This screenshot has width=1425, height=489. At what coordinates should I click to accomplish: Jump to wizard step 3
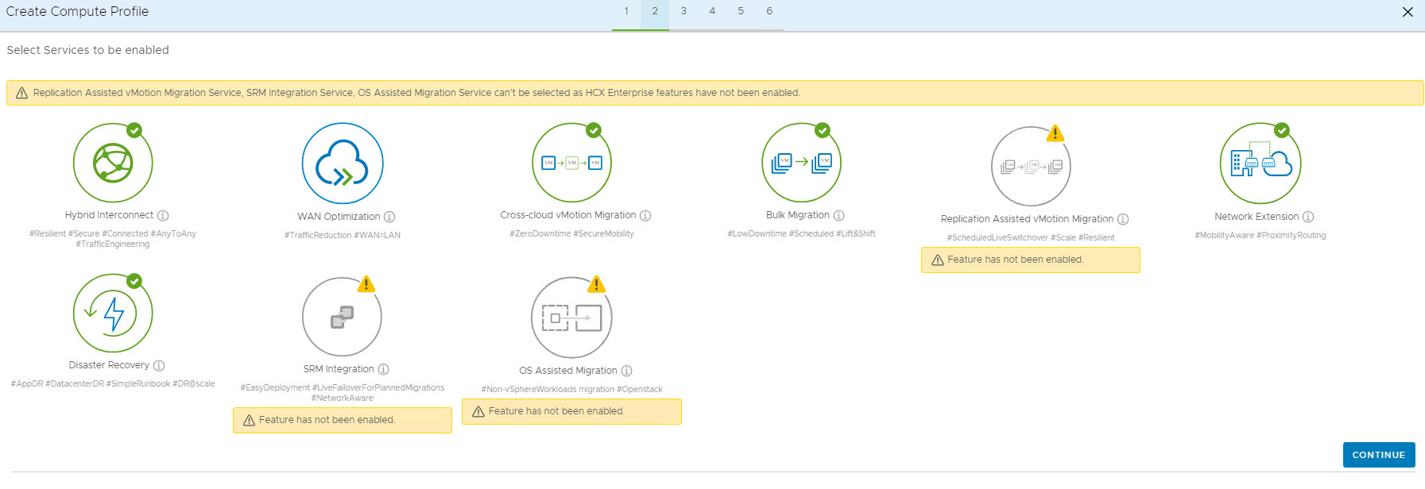pos(683,11)
